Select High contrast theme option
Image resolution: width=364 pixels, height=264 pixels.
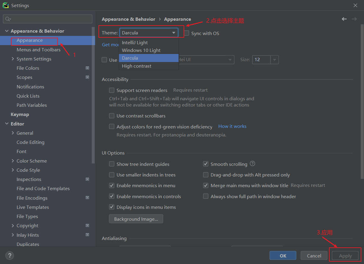pyautogui.click(x=149, y=66)
